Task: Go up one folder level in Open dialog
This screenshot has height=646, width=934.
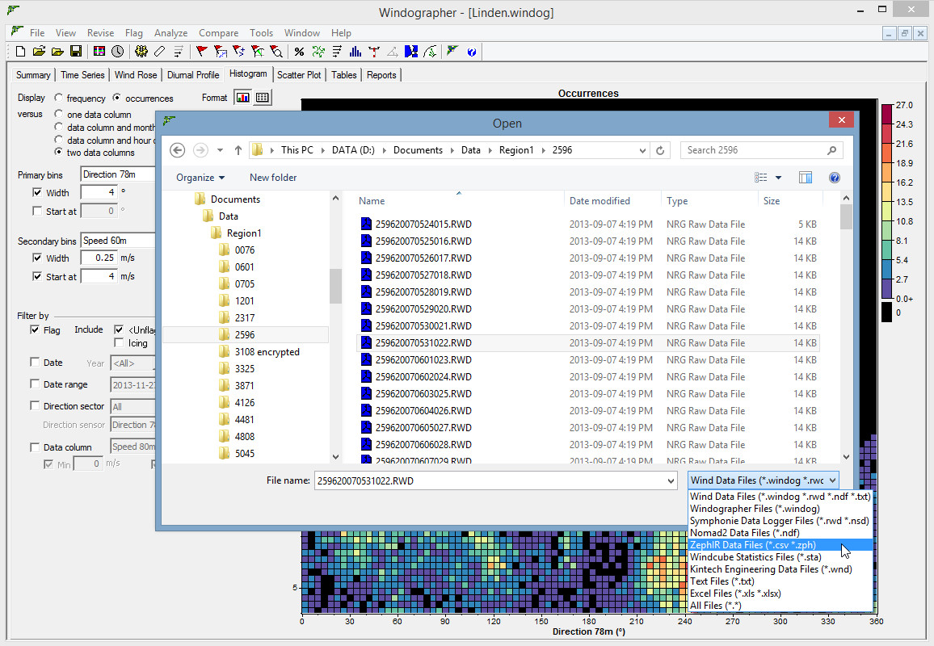Action: coord(238,150)
